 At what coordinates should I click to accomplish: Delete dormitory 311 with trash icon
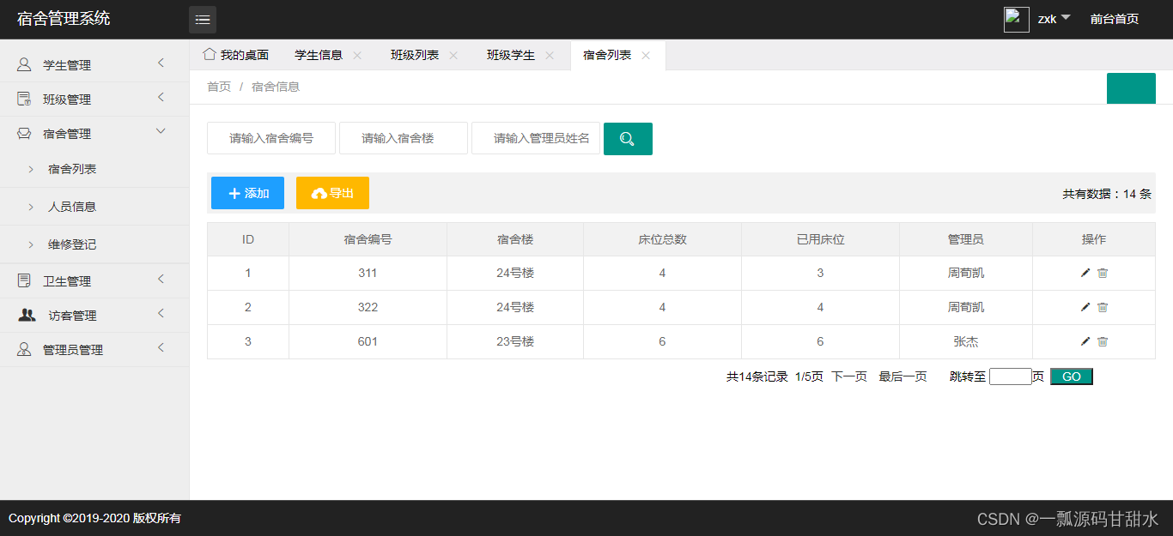click(1103, 273)
